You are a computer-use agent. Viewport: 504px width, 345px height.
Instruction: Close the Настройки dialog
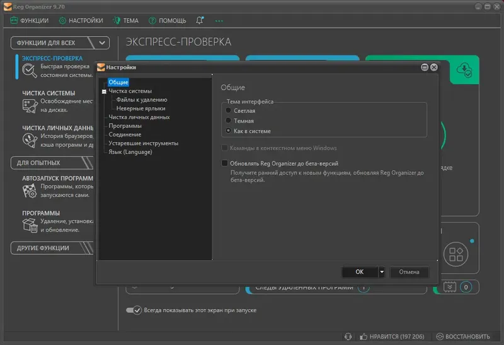click(434, 67)
